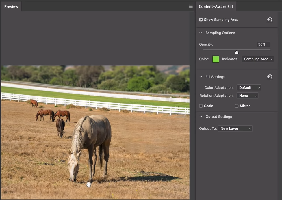The width and height of the screenshot is (282, 200).
Task: Open the Rotation Adaptation dropdown
Action: [x=247, y=96]
